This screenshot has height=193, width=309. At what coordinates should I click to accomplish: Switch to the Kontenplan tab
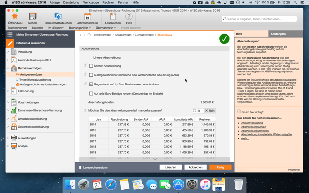click(285, 34)
